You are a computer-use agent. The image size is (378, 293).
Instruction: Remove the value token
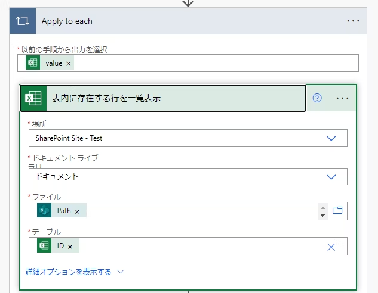[69, 64]
